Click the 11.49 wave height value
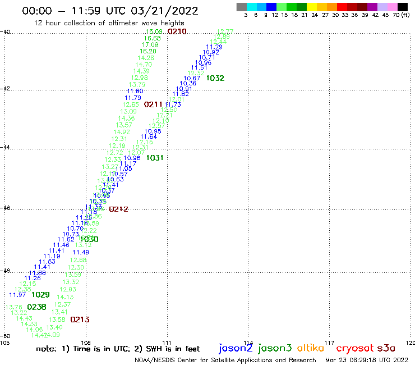The height and width of the screenshot is (365, 415). click(x=81, y=252)
